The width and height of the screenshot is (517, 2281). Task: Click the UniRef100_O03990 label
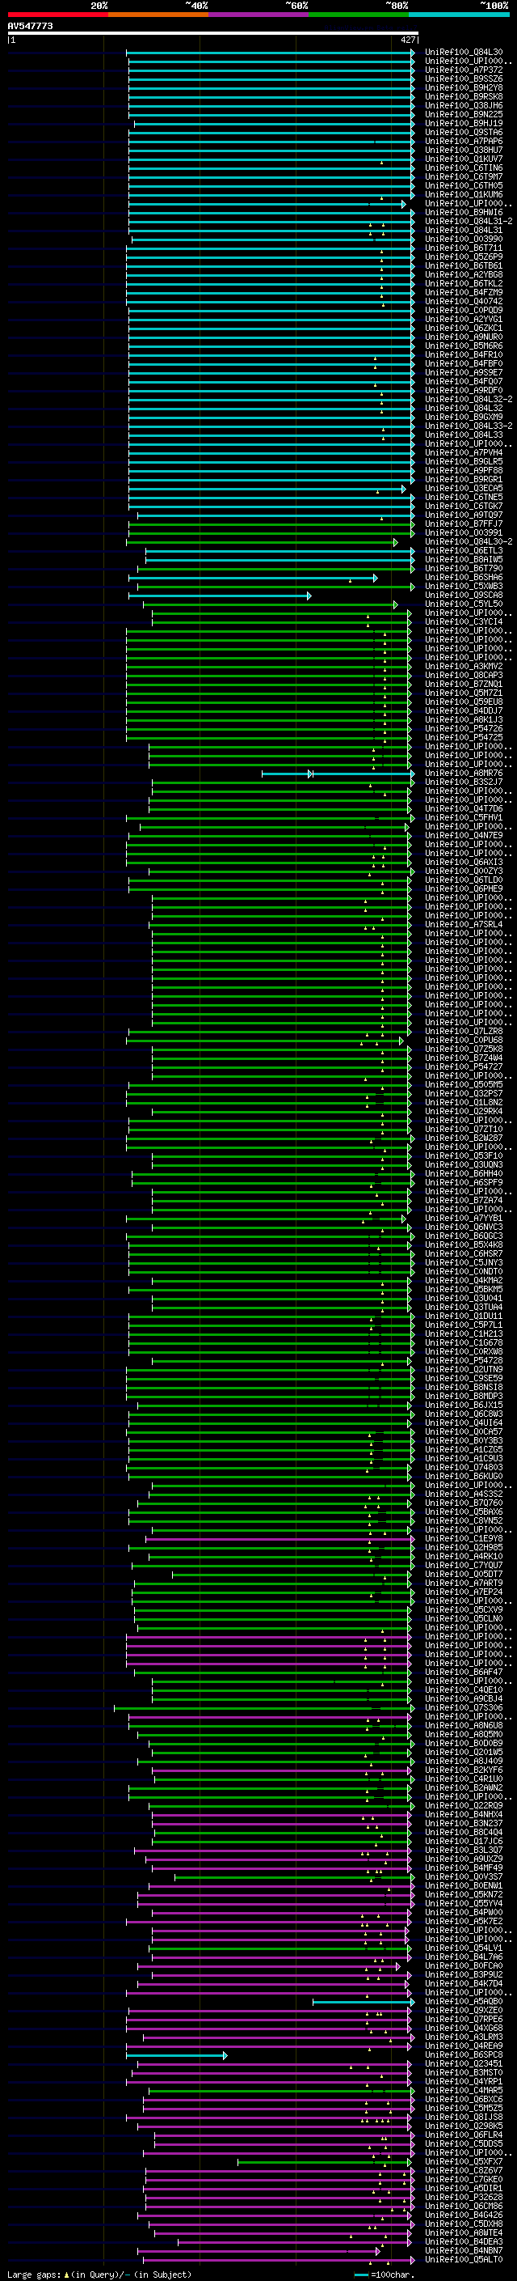464,239
